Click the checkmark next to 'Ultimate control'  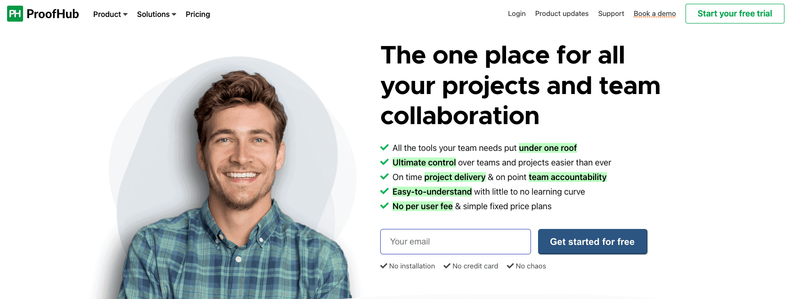click(x=384, y=162)
